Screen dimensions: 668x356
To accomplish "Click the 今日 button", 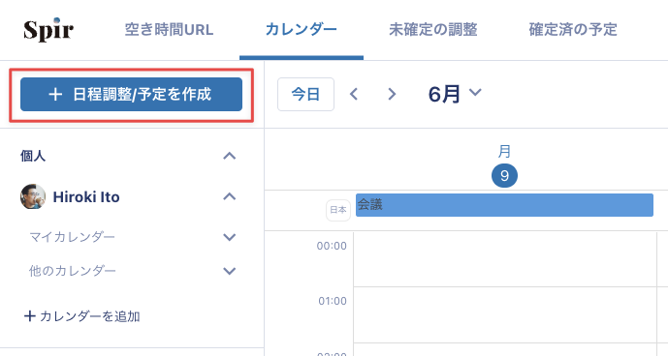I will [305, 94].
